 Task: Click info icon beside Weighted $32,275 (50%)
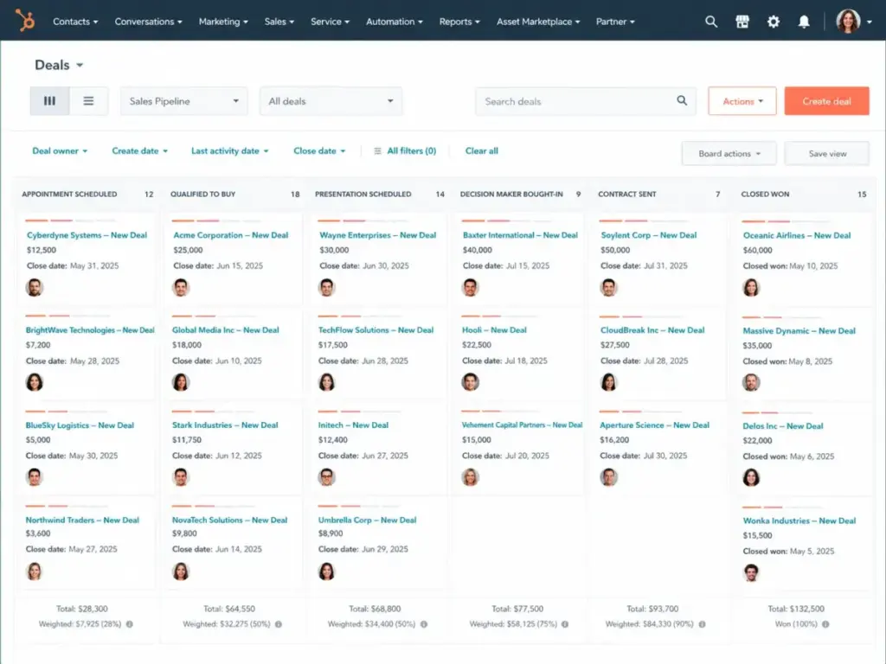click(x=278, y=624)
